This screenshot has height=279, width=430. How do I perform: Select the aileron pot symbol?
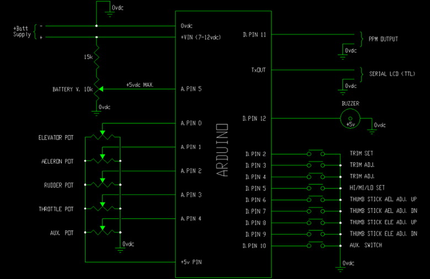(102, 161)
